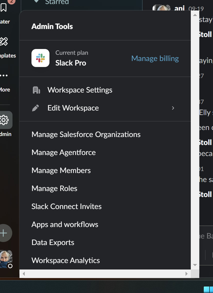This screenshot has width=213, height=293.
Task: Click the horizontal scroll left arrow
Action: click(x=23, y=274)
